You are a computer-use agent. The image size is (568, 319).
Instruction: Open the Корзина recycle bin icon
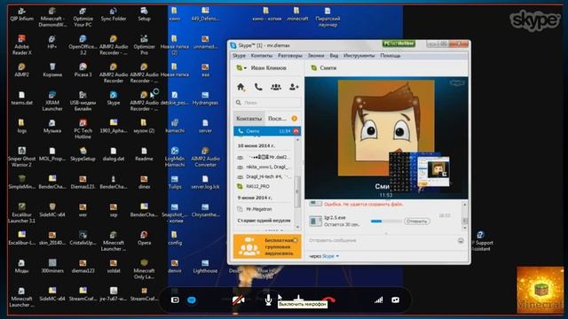pyautogui.click(x=52, y=70)
